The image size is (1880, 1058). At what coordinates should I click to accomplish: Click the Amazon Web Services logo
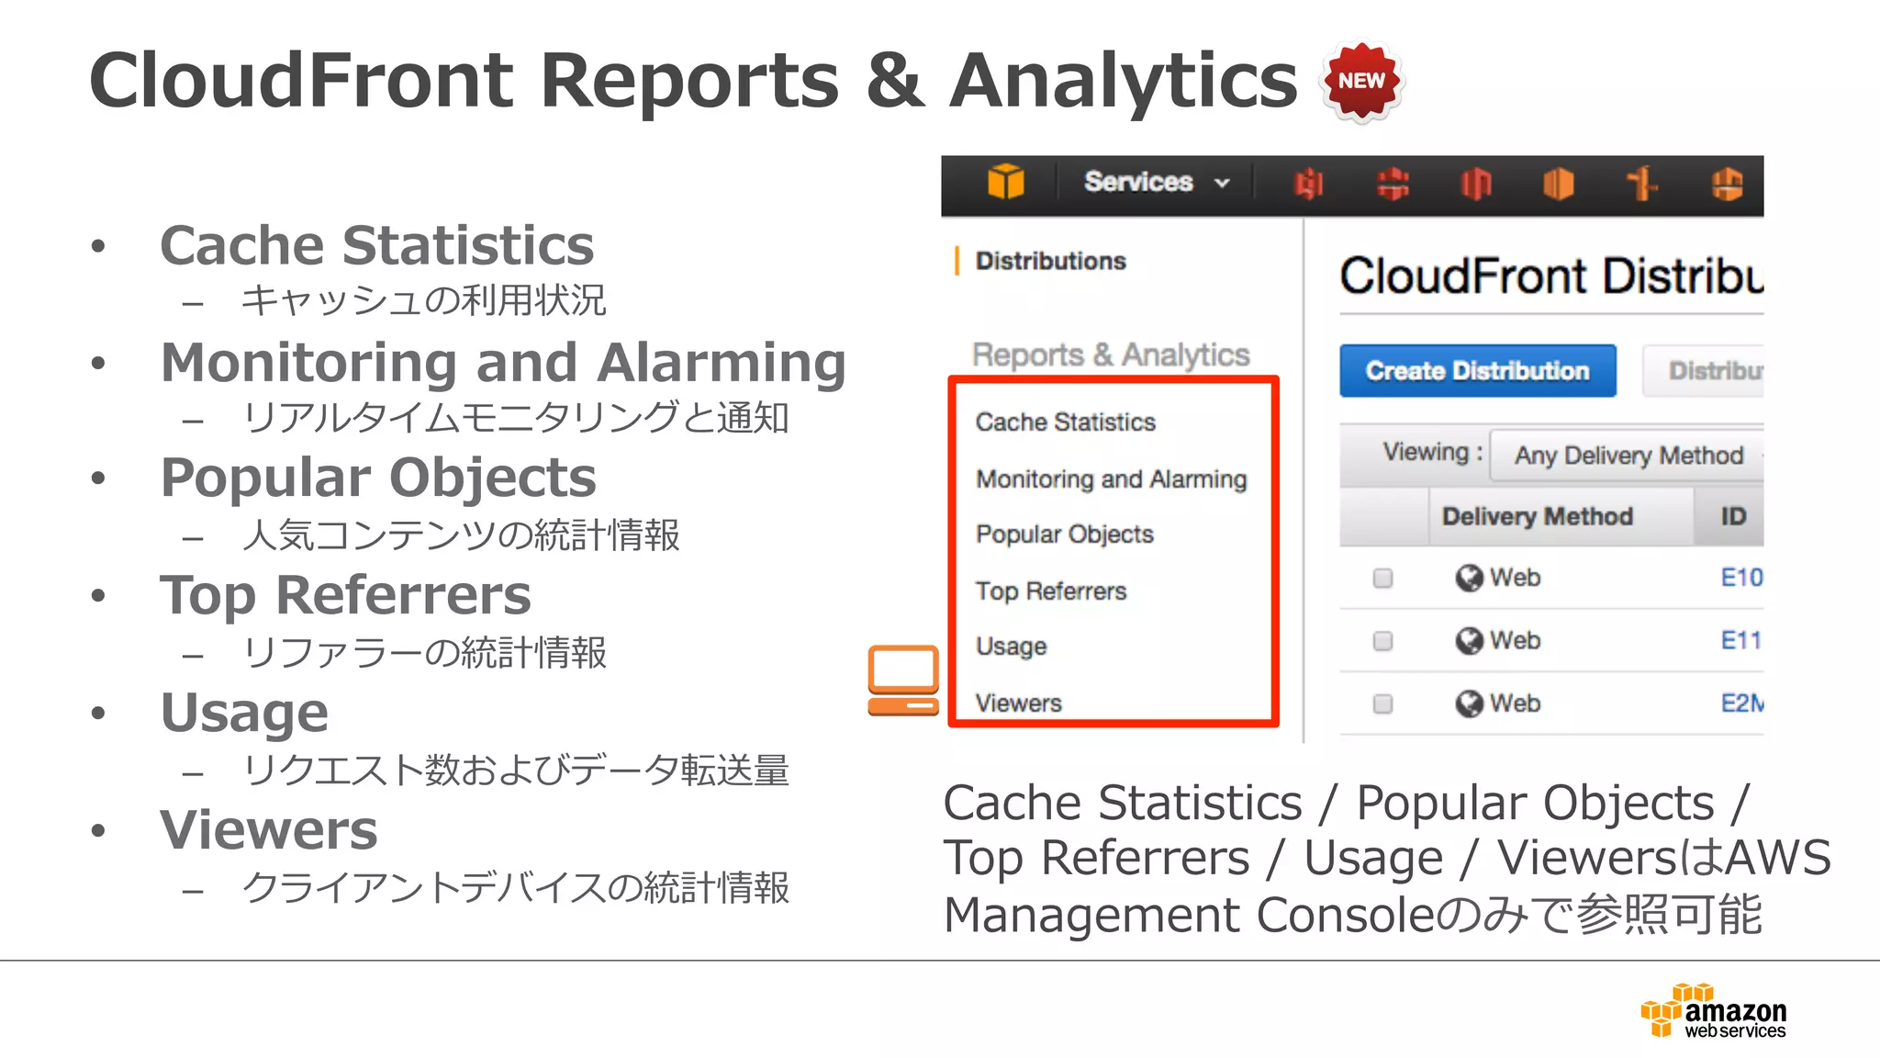click(x=1713, y=1010)
